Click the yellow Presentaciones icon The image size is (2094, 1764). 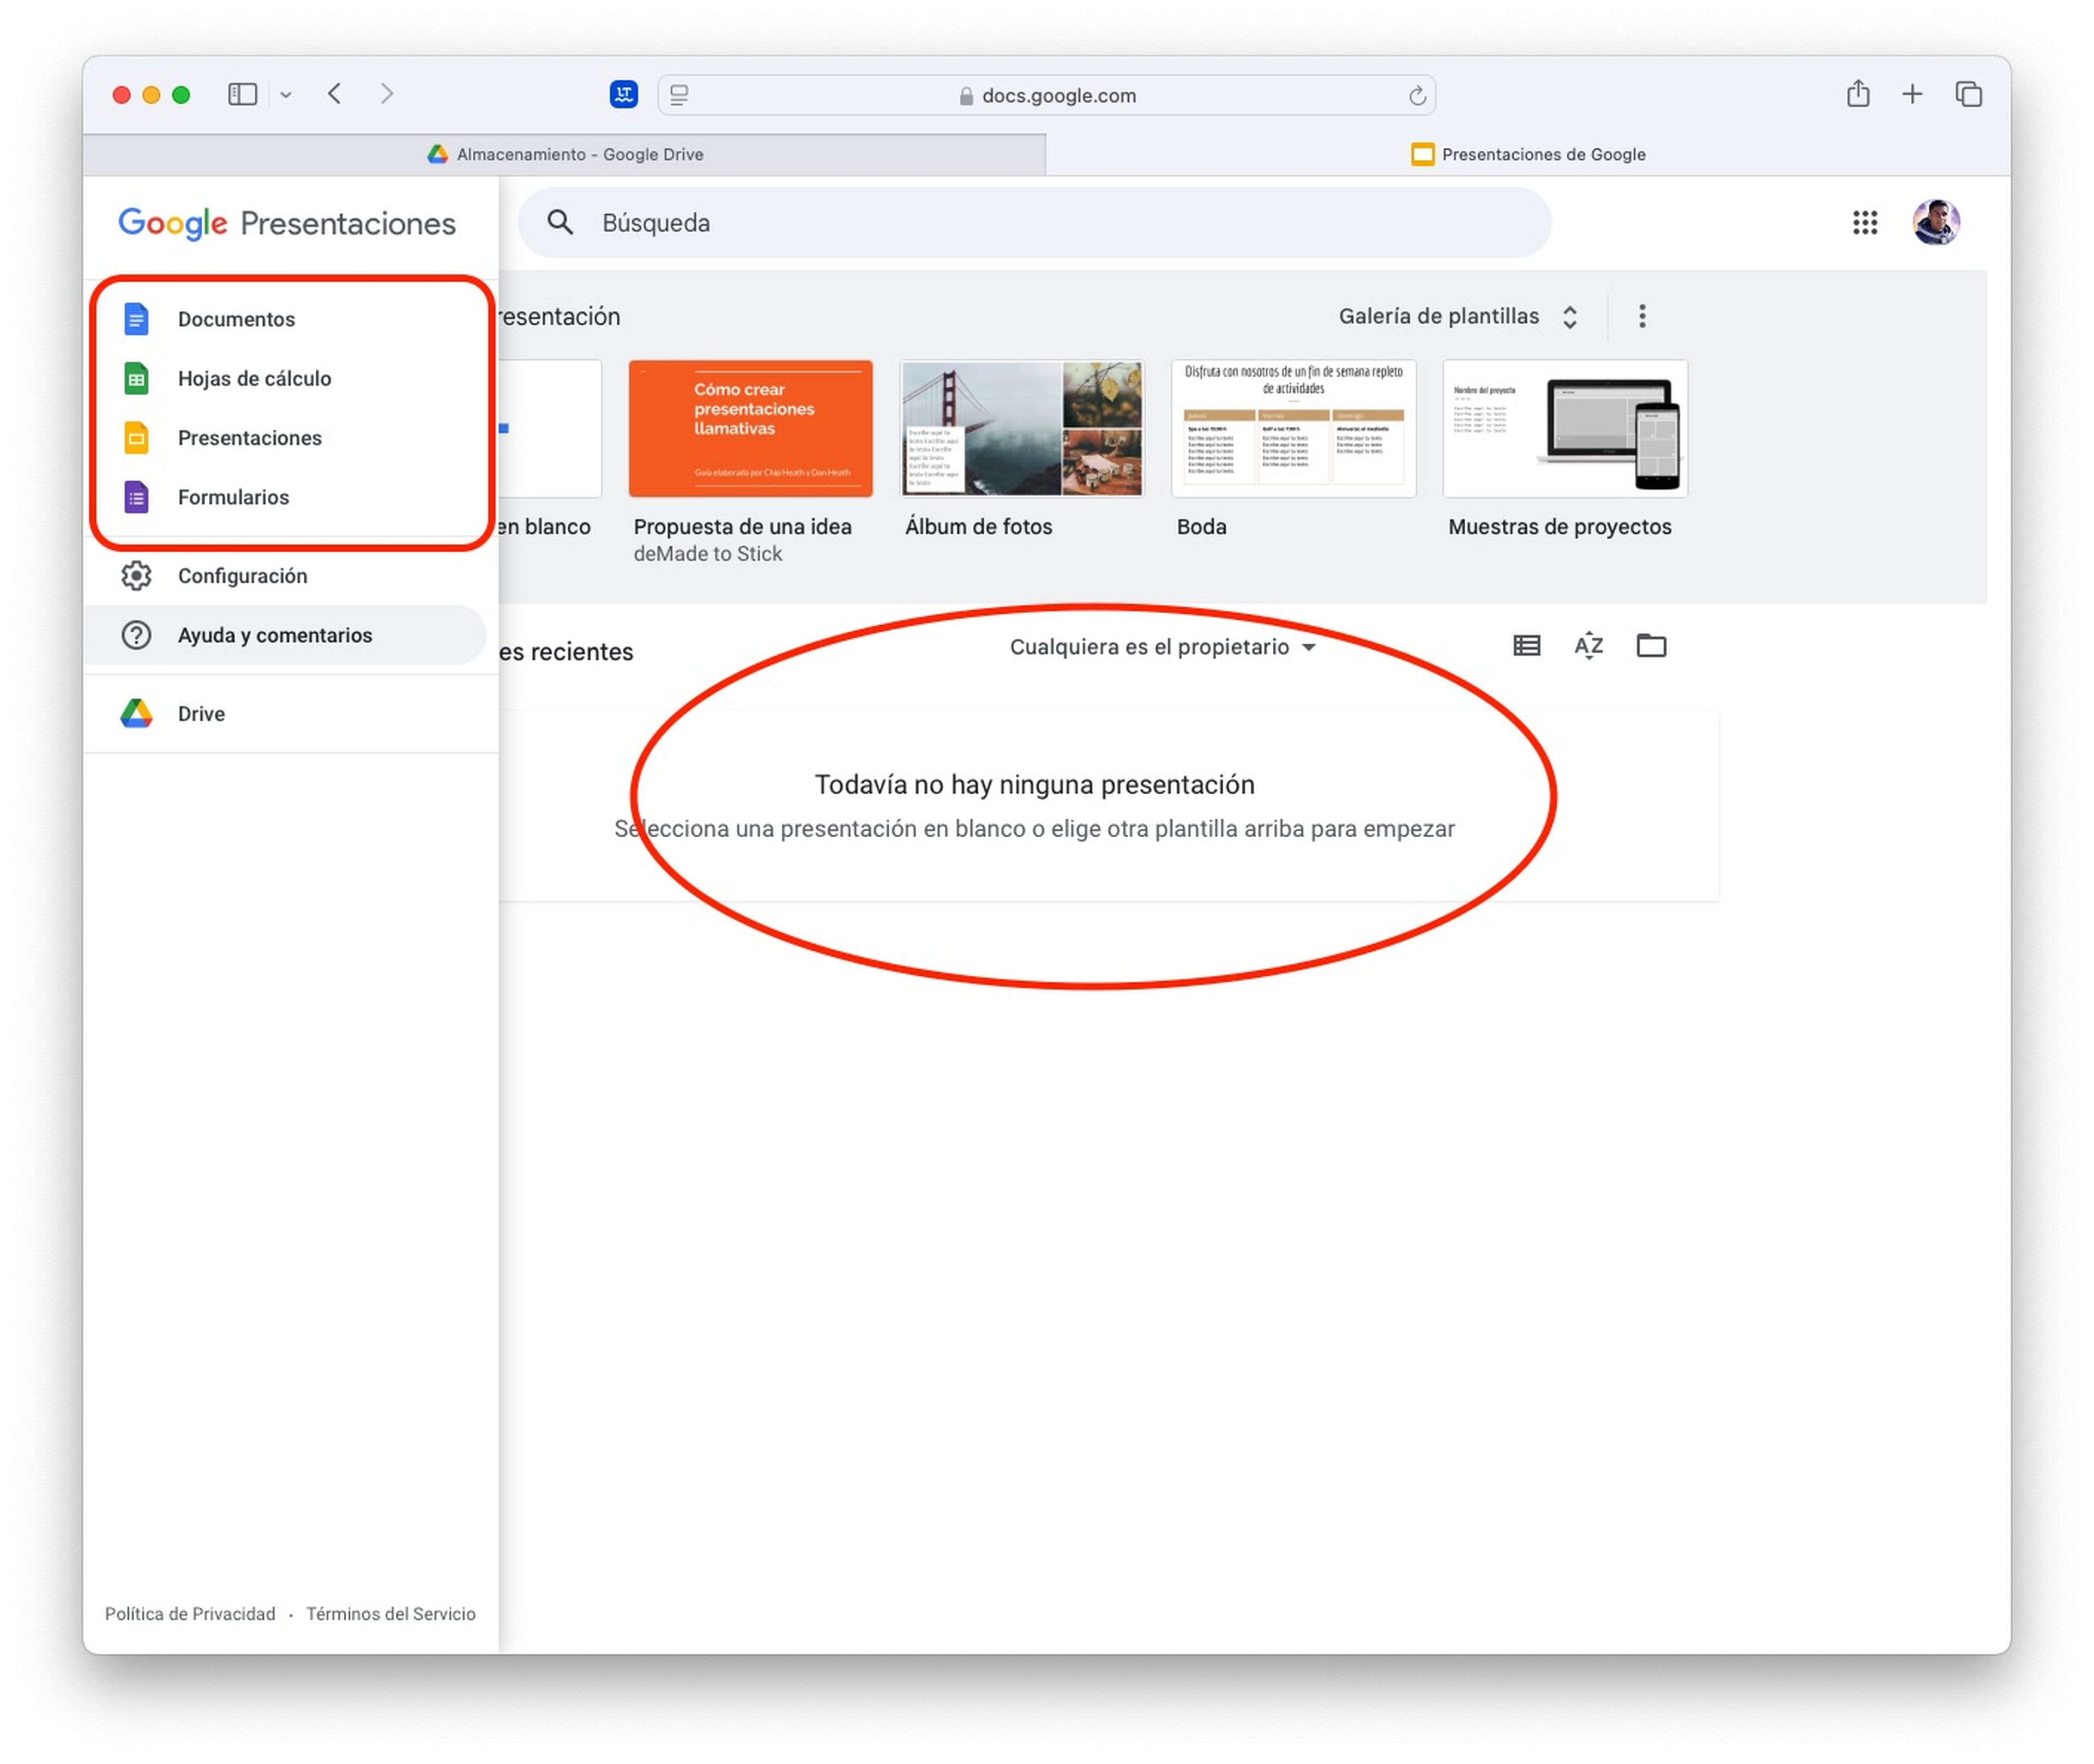coord(136,438)
